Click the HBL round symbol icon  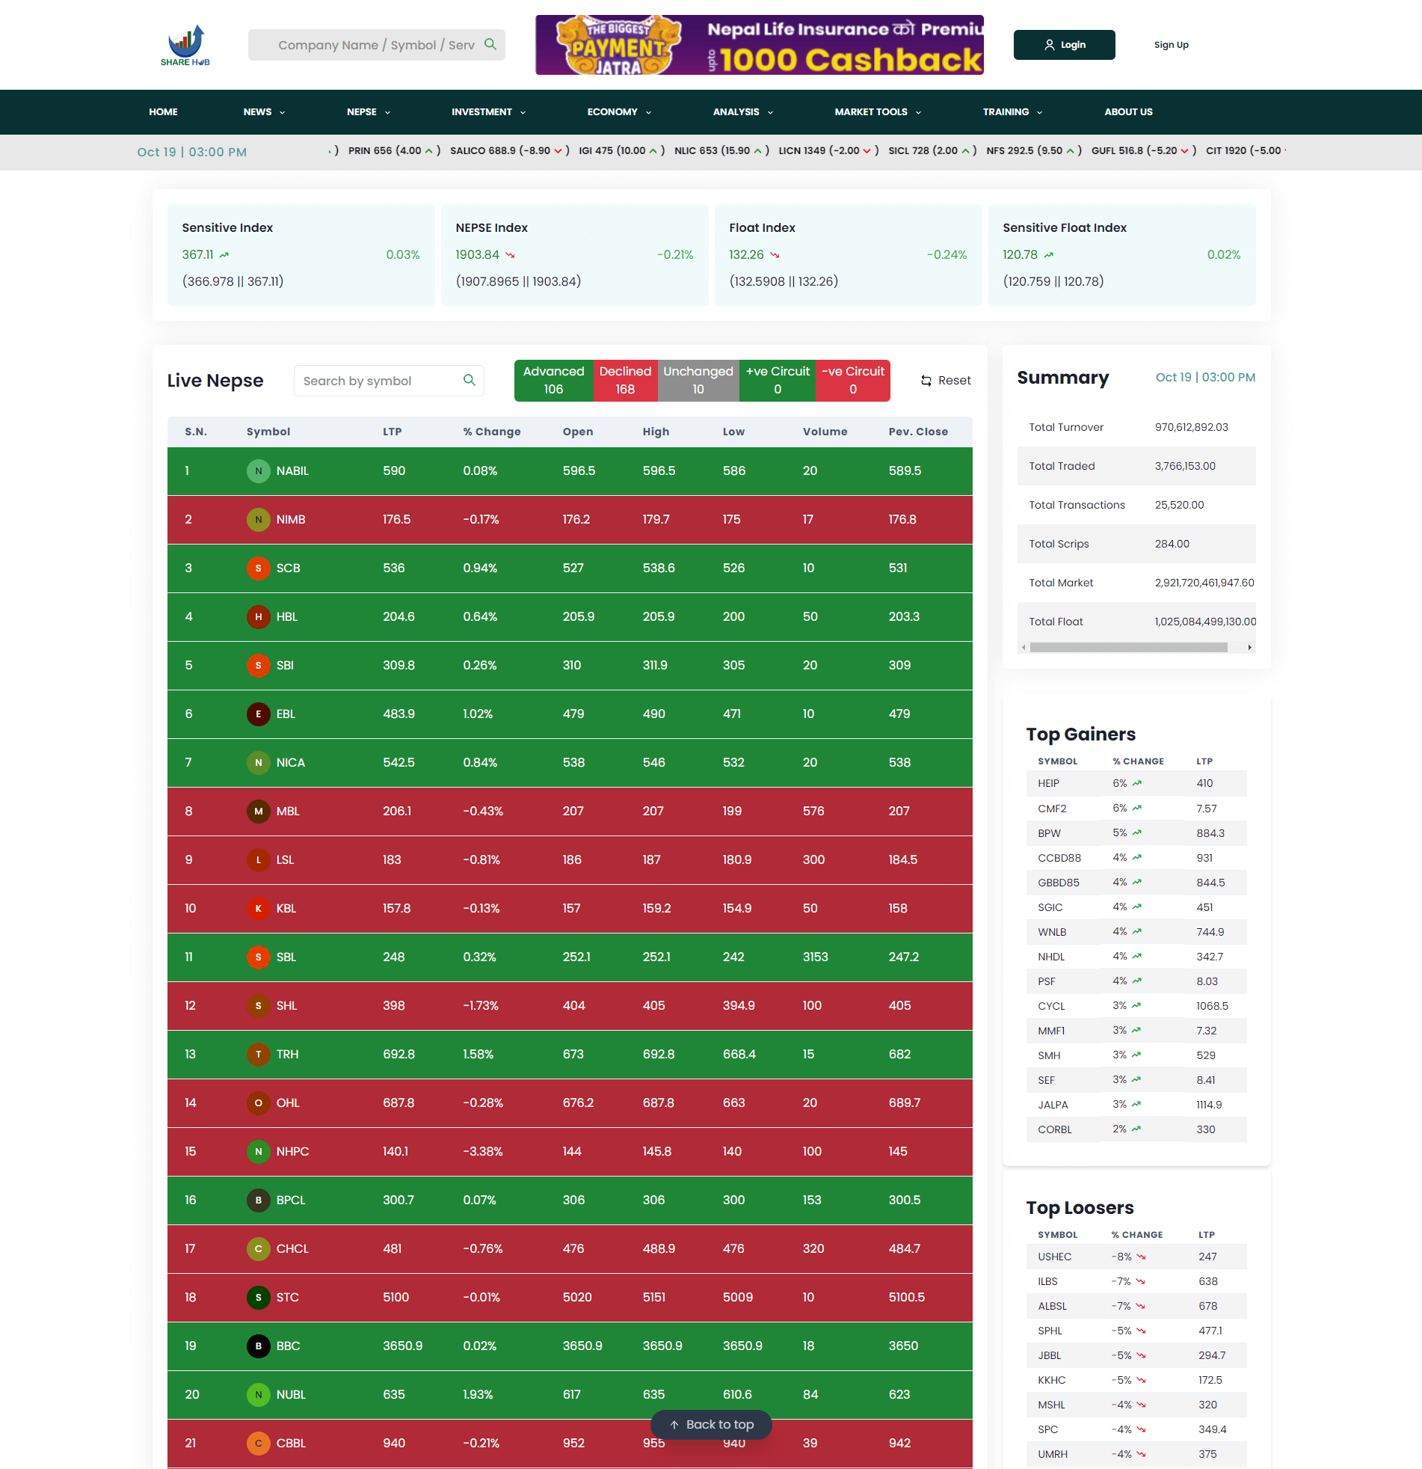point(259,617)
